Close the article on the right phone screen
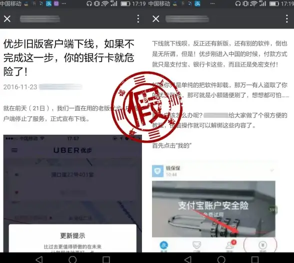Image resolution: width=294 pixels, height=263 pixels. 156,19
